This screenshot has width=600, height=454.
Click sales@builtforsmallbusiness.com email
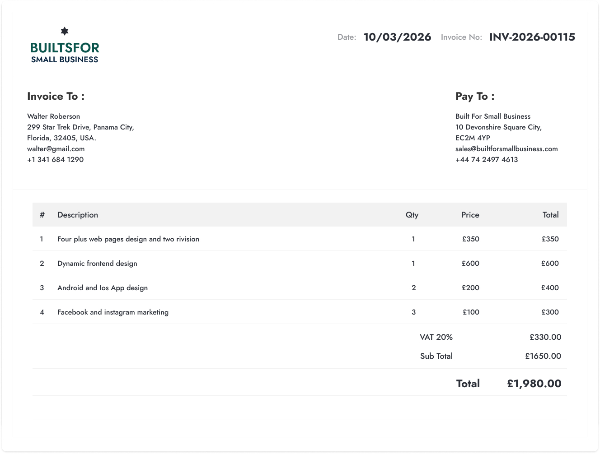tap(506, 149)
